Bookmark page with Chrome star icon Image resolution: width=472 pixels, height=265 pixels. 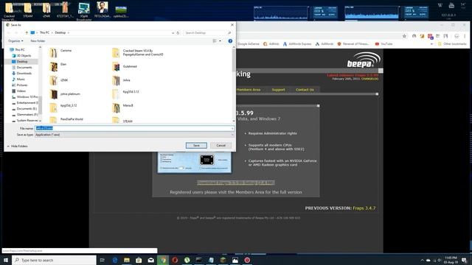coord(404,36)
